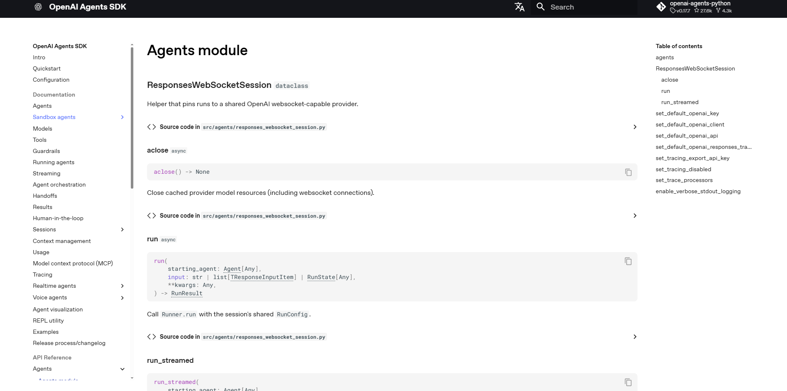Screen dimensions: 787x391
Task: Click the search magnifier icon
Action: point(540,7)
